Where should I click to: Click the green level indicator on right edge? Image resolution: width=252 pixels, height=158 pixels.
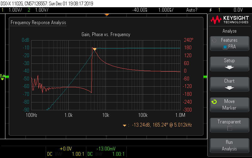(205, 77)
